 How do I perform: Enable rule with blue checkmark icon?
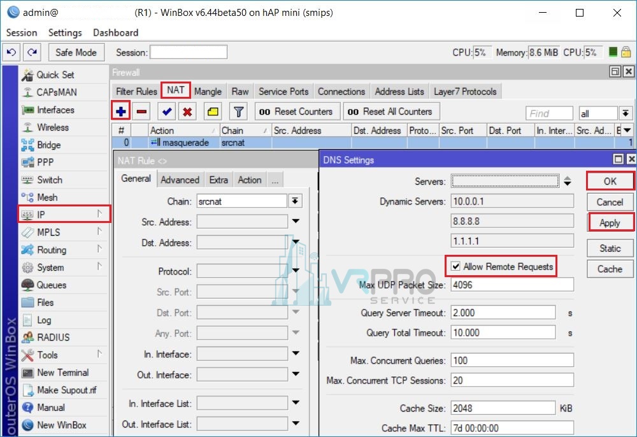(x=166, y=111)
